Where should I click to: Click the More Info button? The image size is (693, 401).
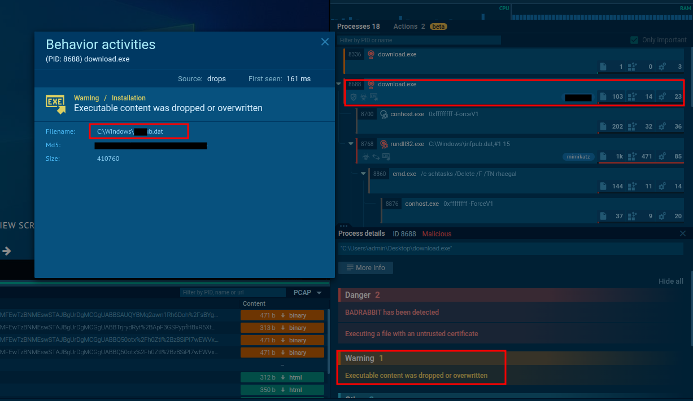coord(365,268)
